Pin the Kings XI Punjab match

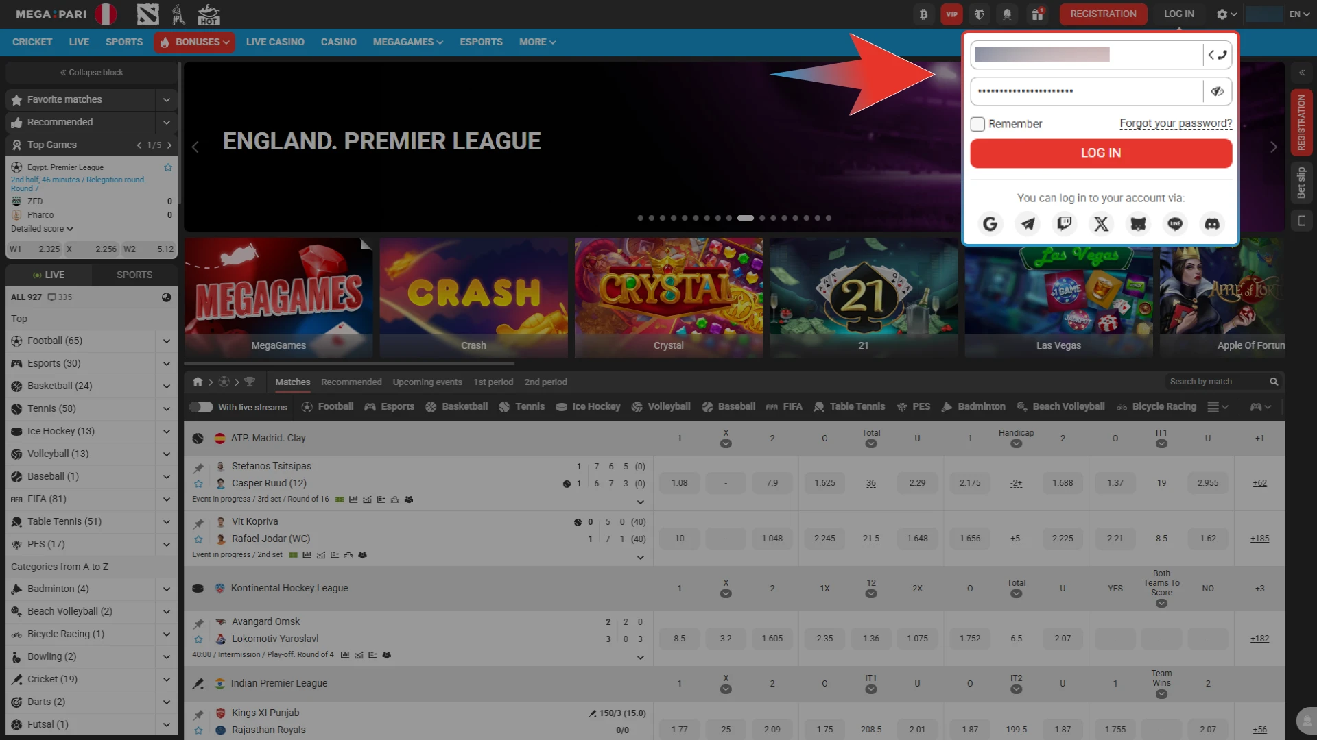coord(198,715)
